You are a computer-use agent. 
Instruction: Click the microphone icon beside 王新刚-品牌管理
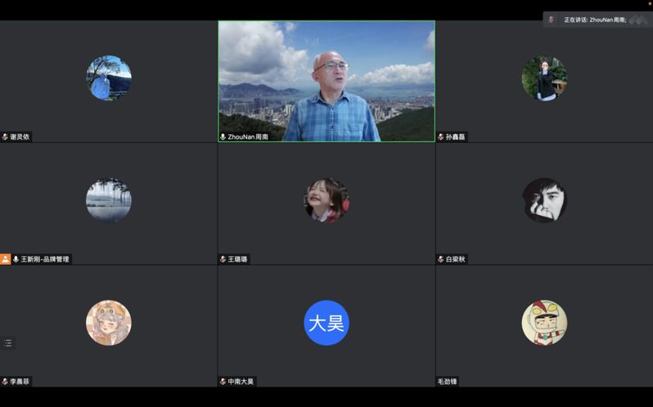click(x=16, y=259)
